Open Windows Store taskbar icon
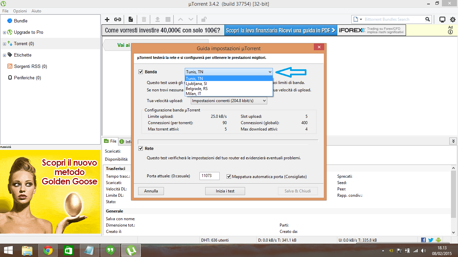Screen dimensions: 458x257 [x=69, y=250]
